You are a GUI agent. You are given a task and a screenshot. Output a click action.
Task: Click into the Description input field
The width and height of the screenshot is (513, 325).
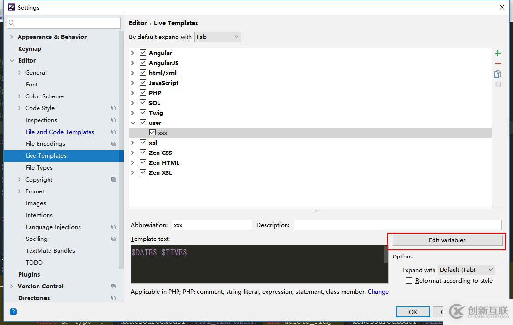397,225
